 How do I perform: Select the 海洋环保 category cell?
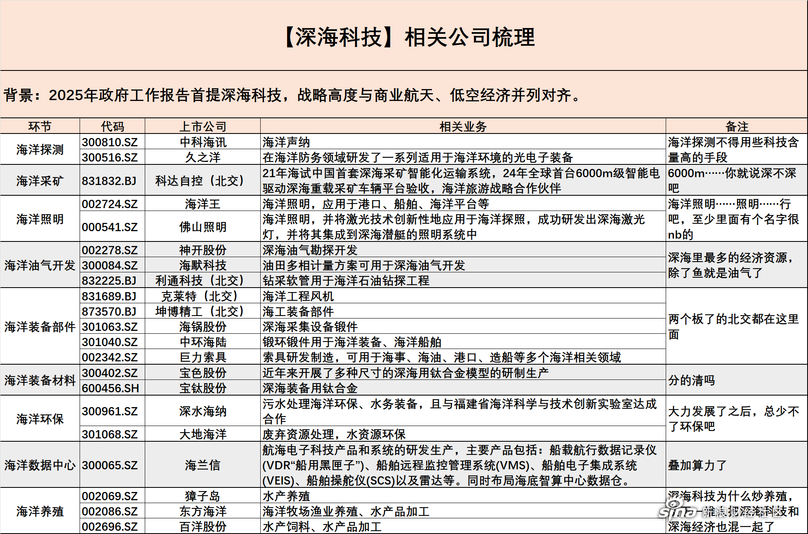[40, 419]
